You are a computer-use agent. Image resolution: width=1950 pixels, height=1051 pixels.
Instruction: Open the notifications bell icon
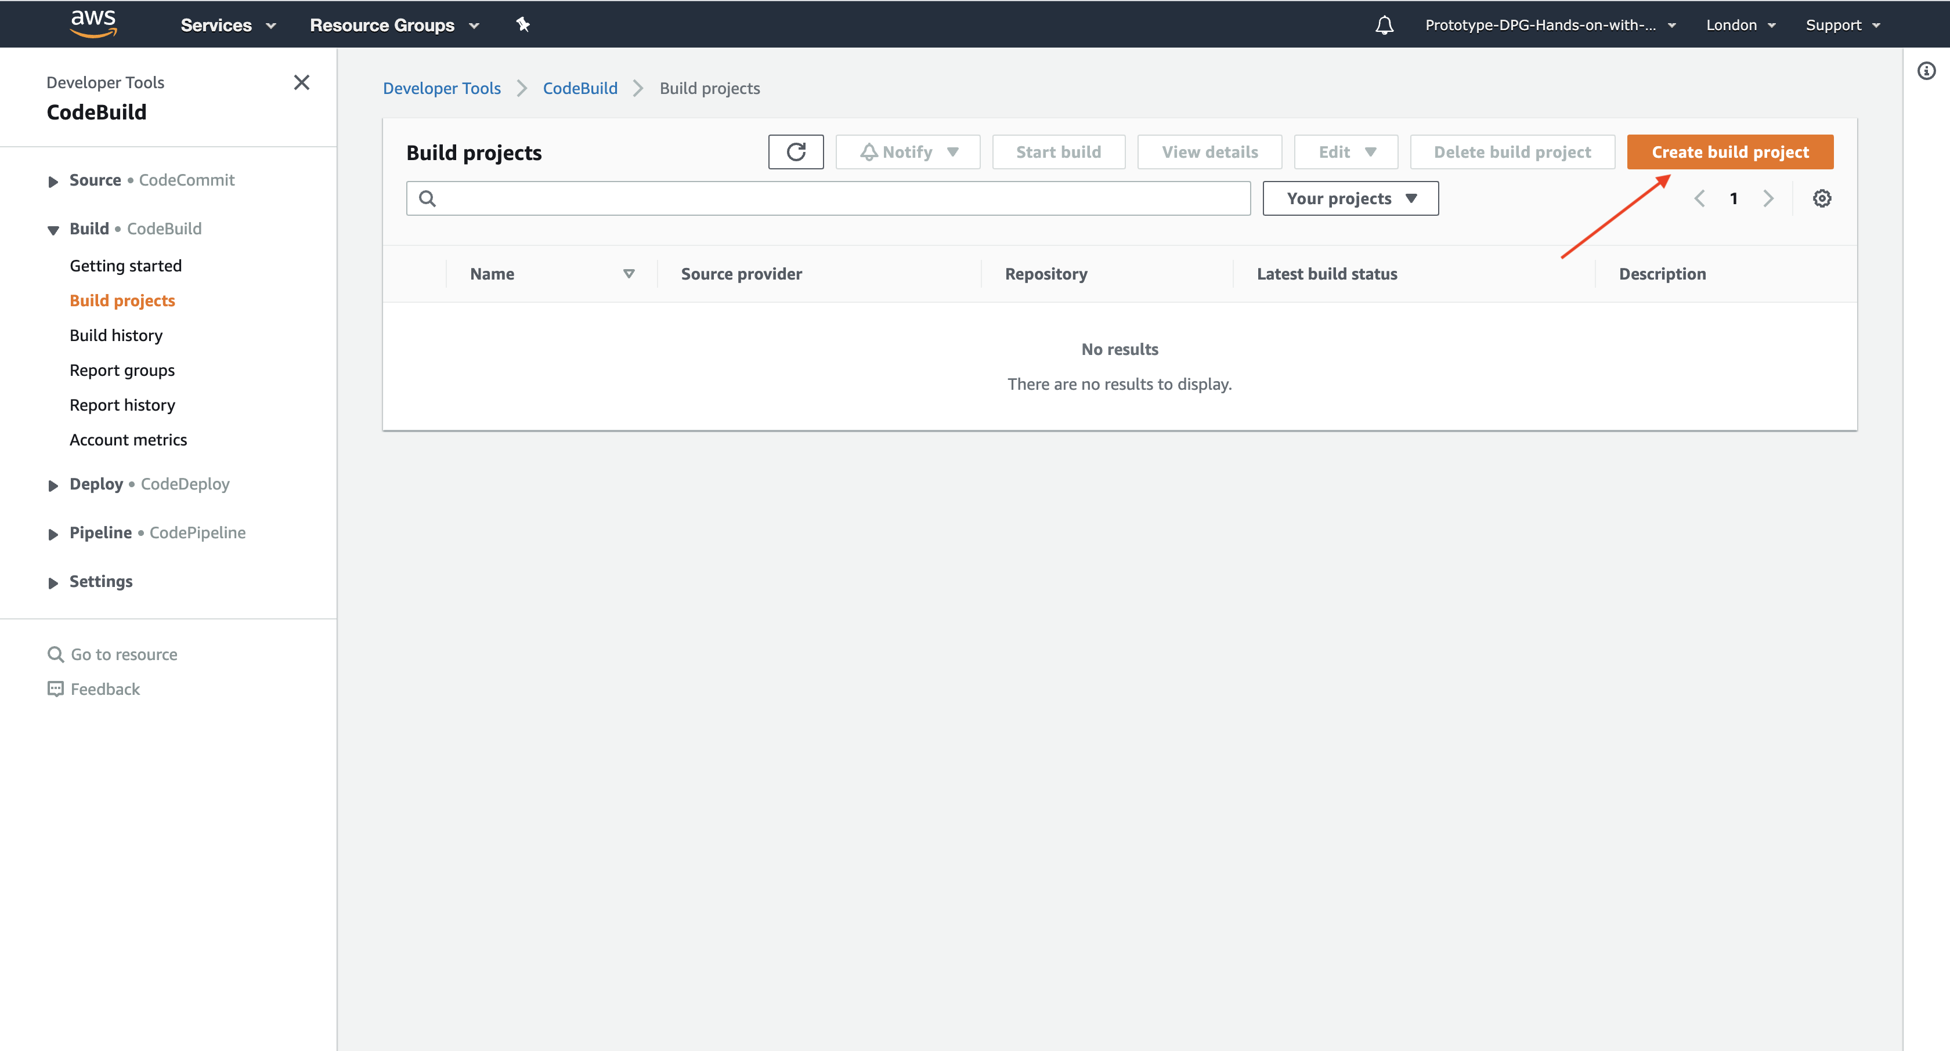click(1384, 25)
